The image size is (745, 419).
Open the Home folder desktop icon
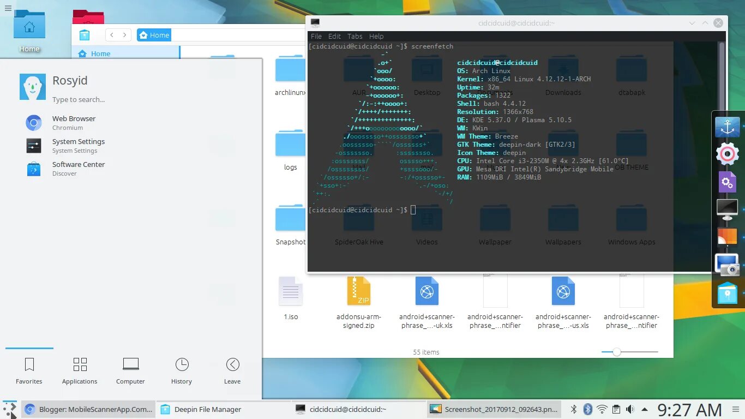coord(29,32)
